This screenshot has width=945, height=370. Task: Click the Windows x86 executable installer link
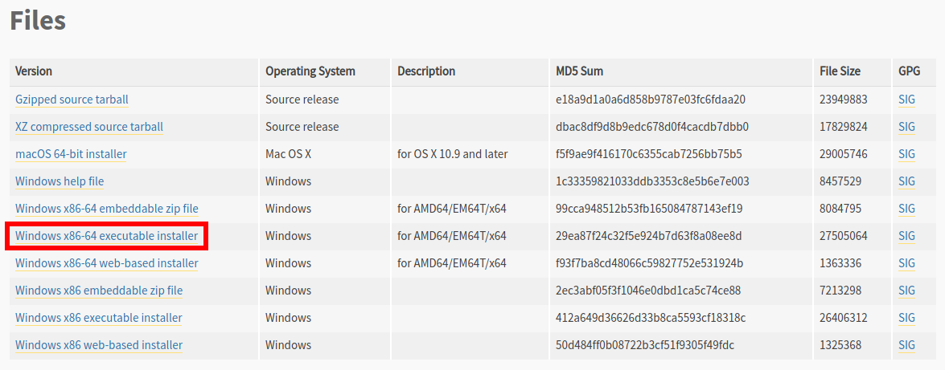pos(99,318)
